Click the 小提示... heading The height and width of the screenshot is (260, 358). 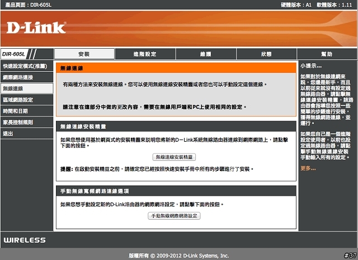(x=311, y=66)
